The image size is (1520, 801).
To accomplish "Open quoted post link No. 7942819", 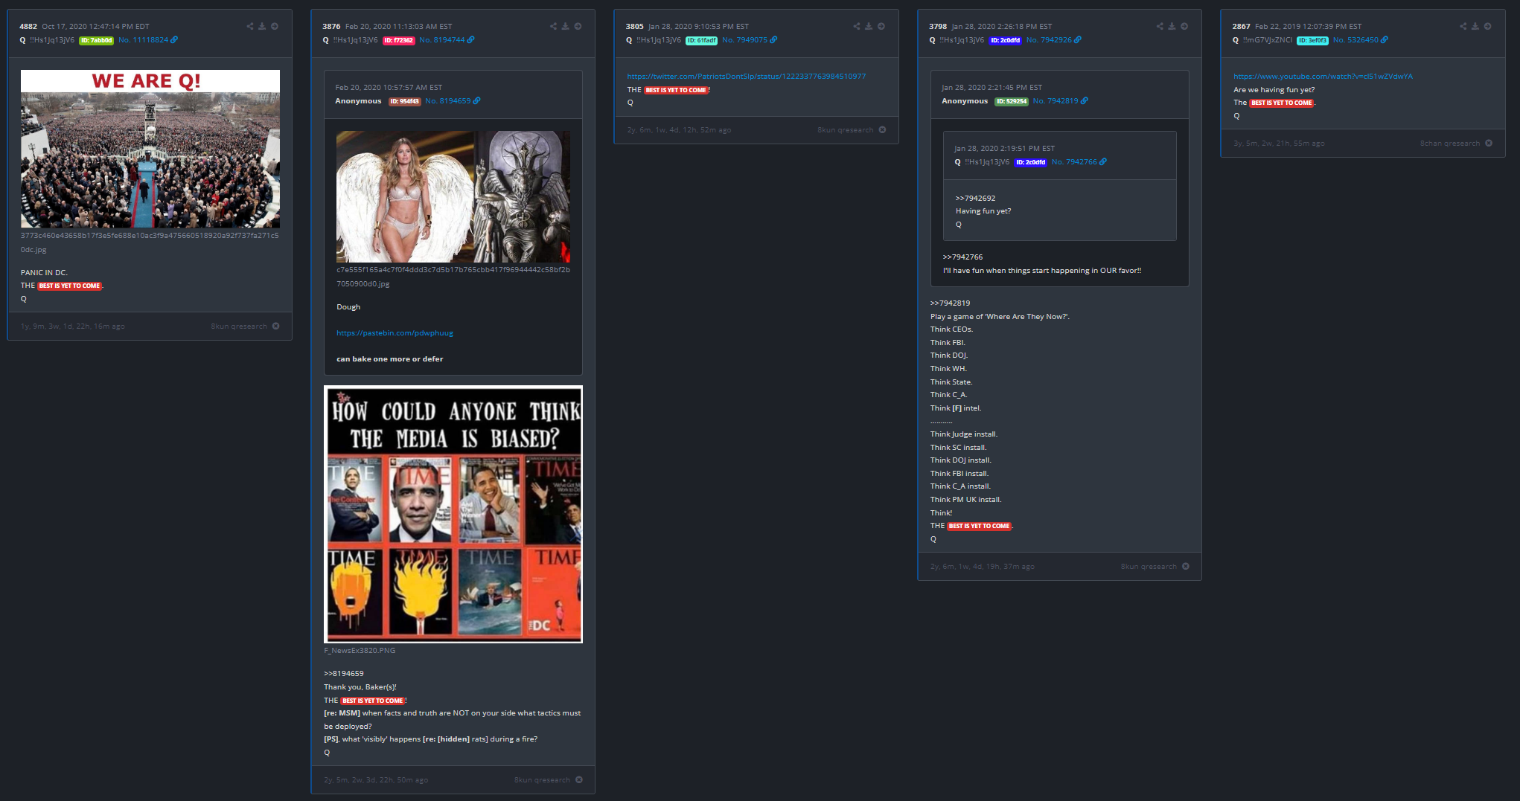I will coord(1056,101).
